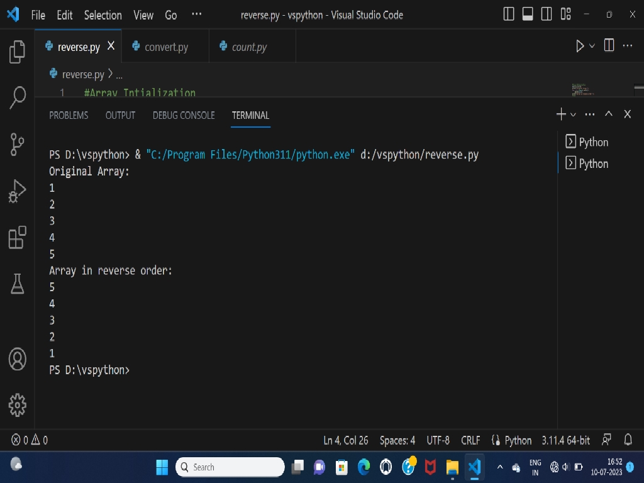Open the Testing flask view
644x483 pixels.
[x=17, y=284]
